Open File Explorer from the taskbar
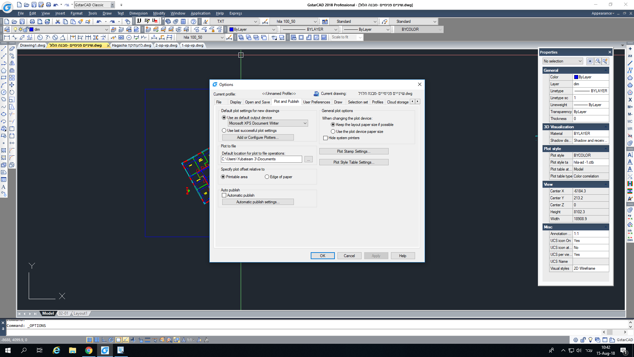The height and width of the screenshot is (357, 634). (72, 350)
